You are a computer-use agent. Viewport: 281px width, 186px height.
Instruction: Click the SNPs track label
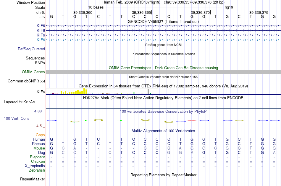pyautogui.click(x=40, y=63)
